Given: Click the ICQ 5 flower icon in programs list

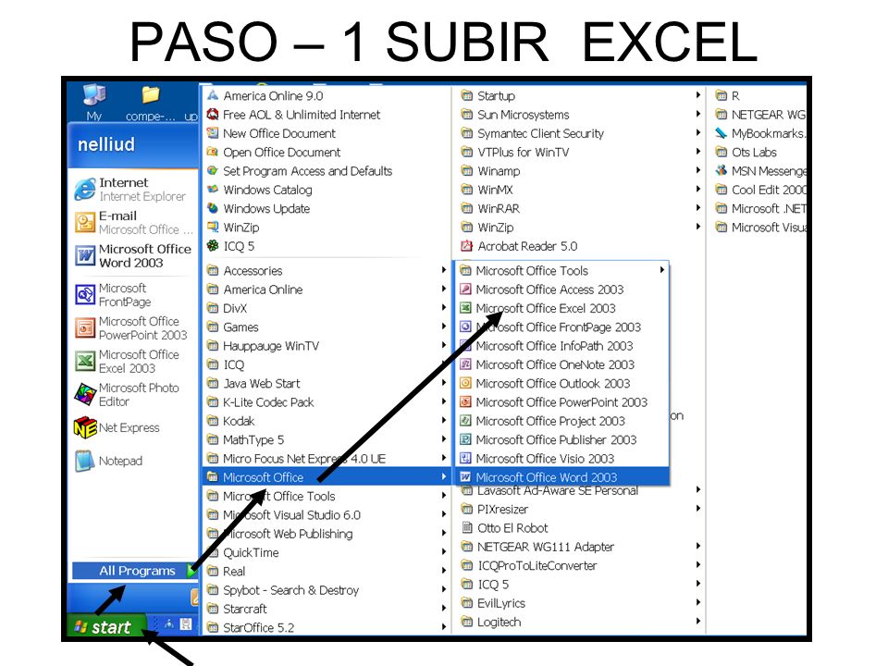Looking at the screenshot, I should click(x=213, y=246).
